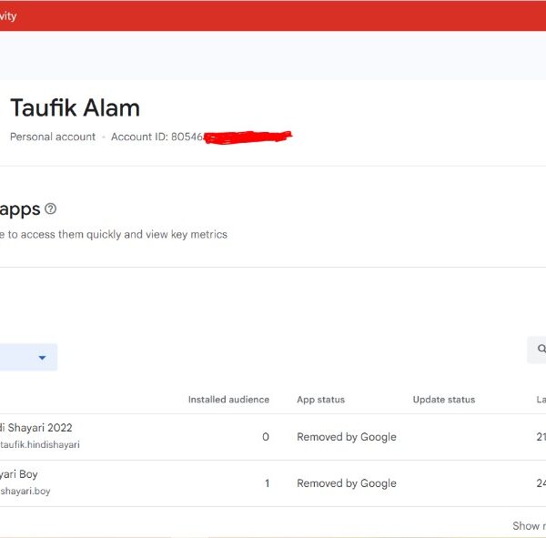This screenshot has height=538, width=546.
Task: Click Removed by Google status for Hindi Shayari
Action: [346, 437]
